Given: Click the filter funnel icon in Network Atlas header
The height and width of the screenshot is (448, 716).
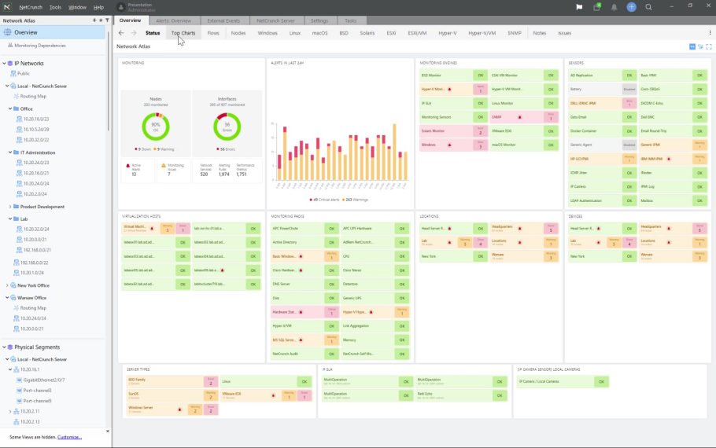Looking at the screenshot, I should (x=107, y=20).
